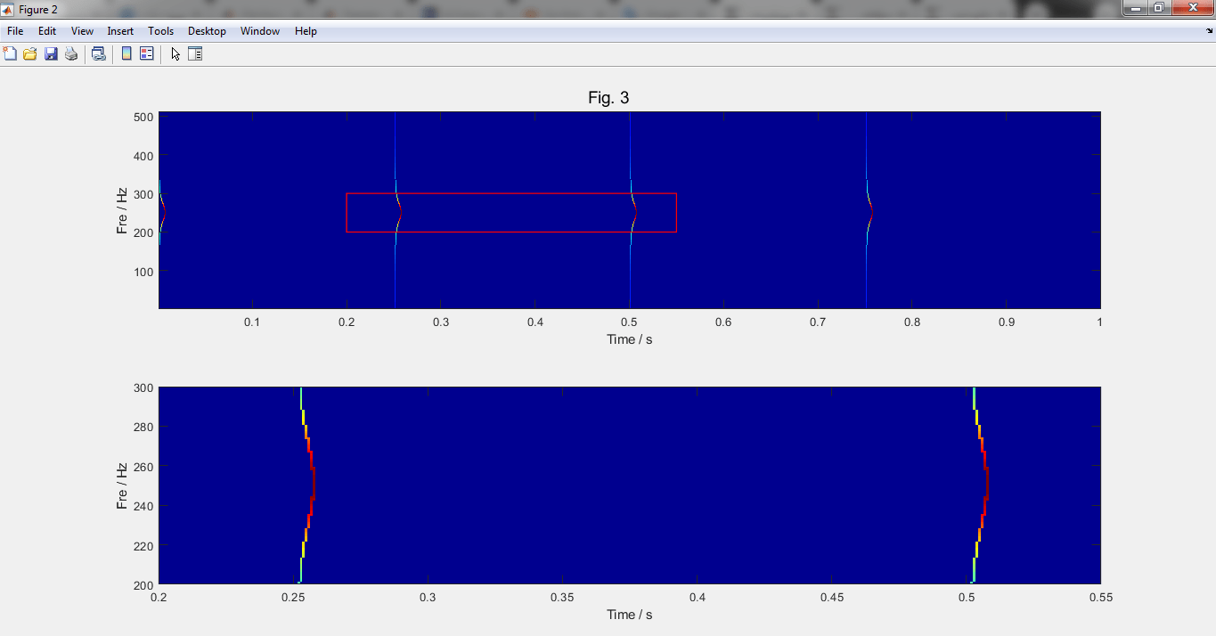Click the 1 tick on upper x-axis
This screenshot has width=1216, height=636.
point(1099,322)
